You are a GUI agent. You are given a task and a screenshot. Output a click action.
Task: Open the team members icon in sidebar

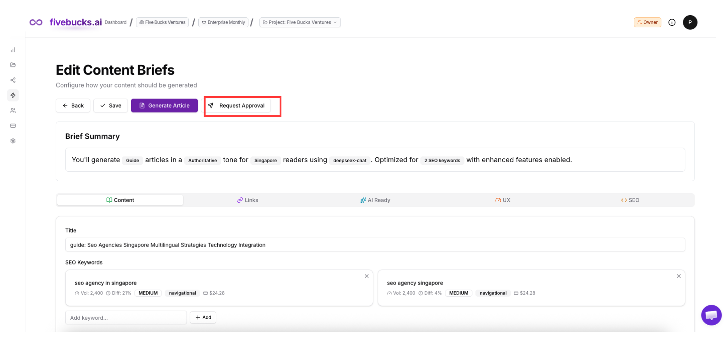pyautogui.click(x=13, y=110)
